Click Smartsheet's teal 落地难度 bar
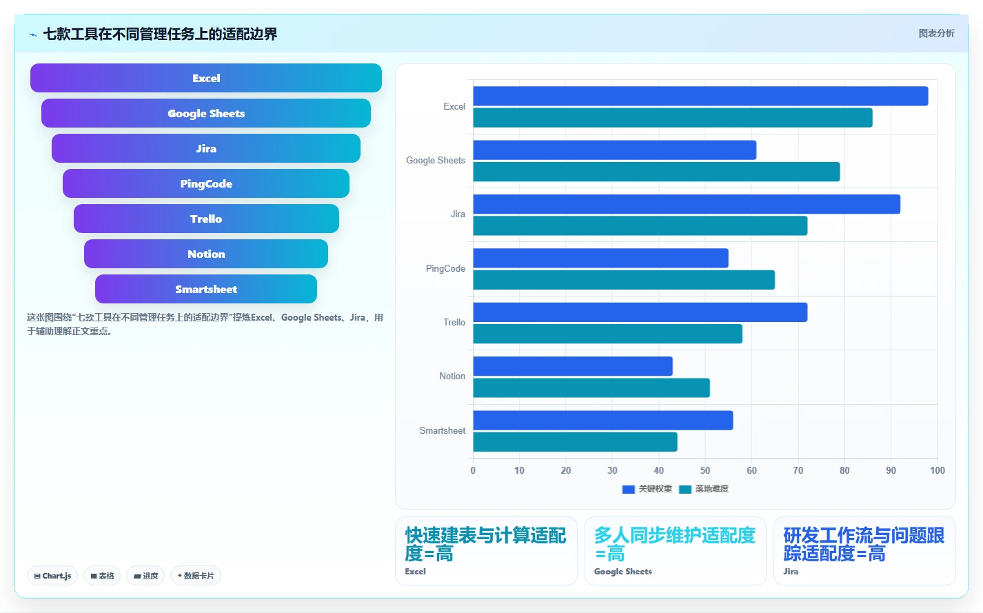Image resolution: width=983 pixels, height=613 pixels. 575,442
